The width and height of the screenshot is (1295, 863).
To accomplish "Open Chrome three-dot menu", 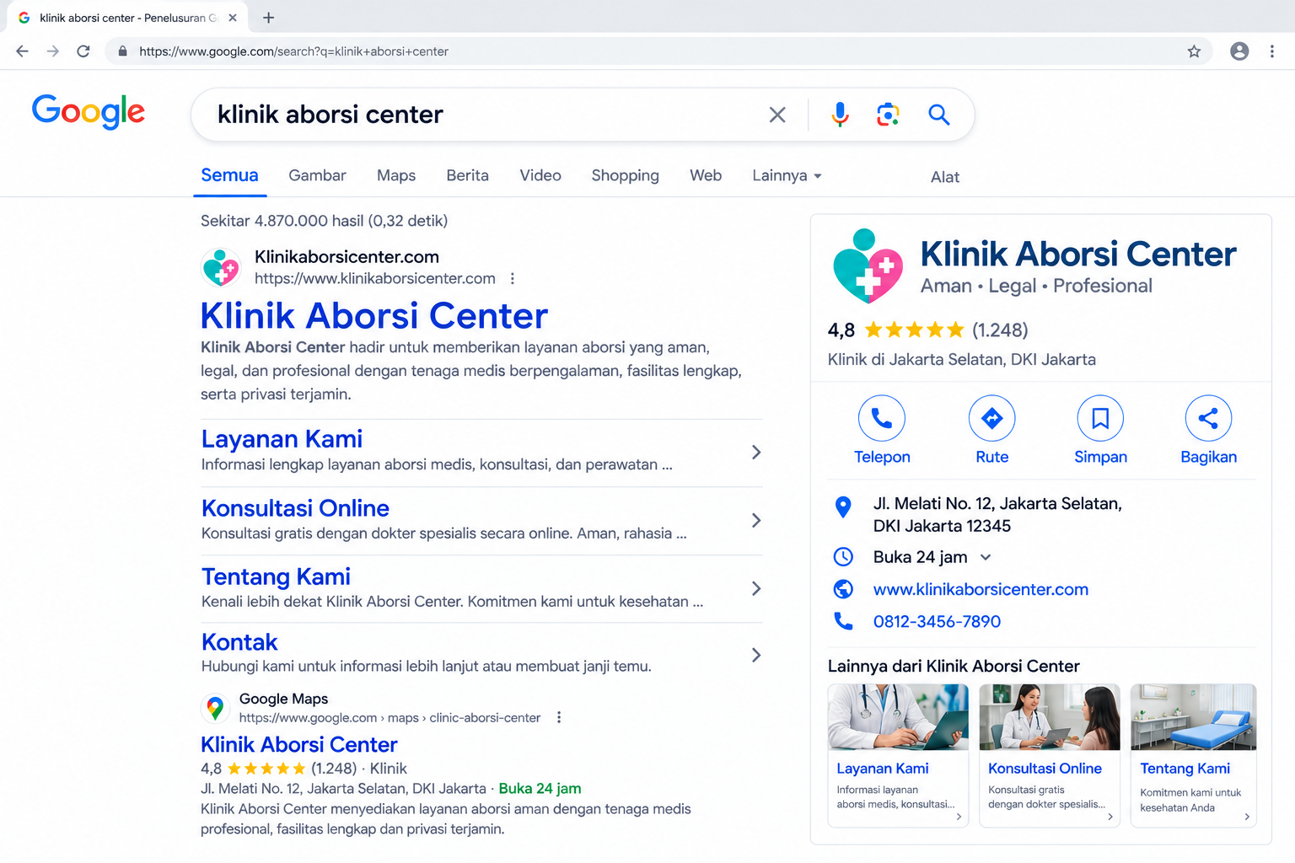I will [1272, 51].
